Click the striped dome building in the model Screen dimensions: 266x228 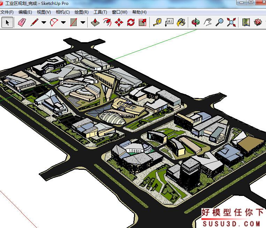(112, 118)
